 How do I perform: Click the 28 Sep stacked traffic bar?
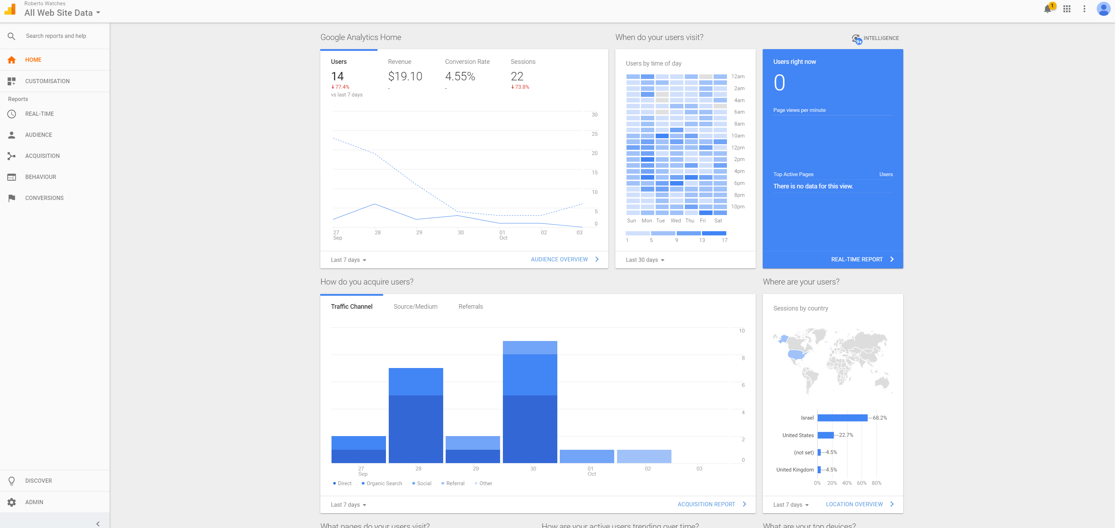pyautogui.click(x=416, y=416)
